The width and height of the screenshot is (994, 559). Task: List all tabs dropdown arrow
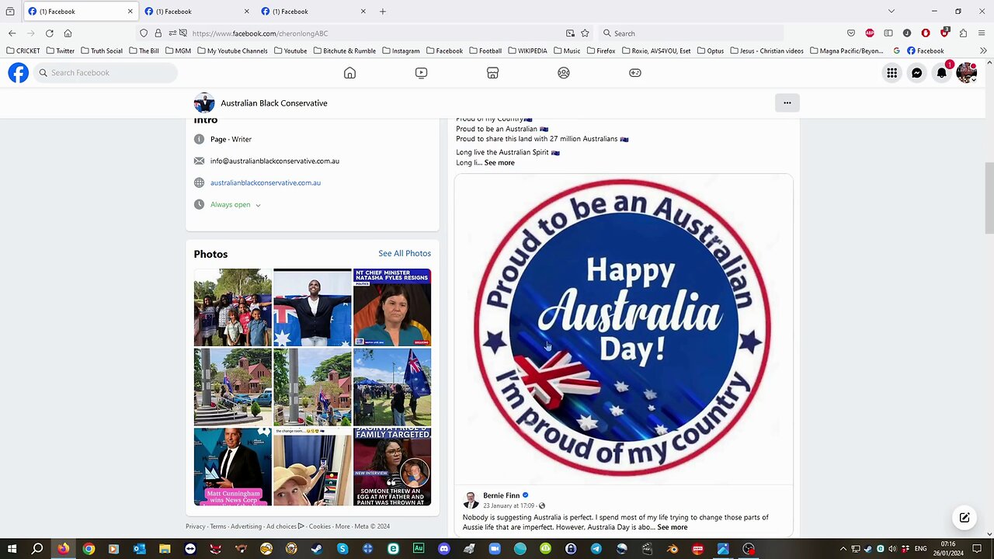tap(891, 12)
